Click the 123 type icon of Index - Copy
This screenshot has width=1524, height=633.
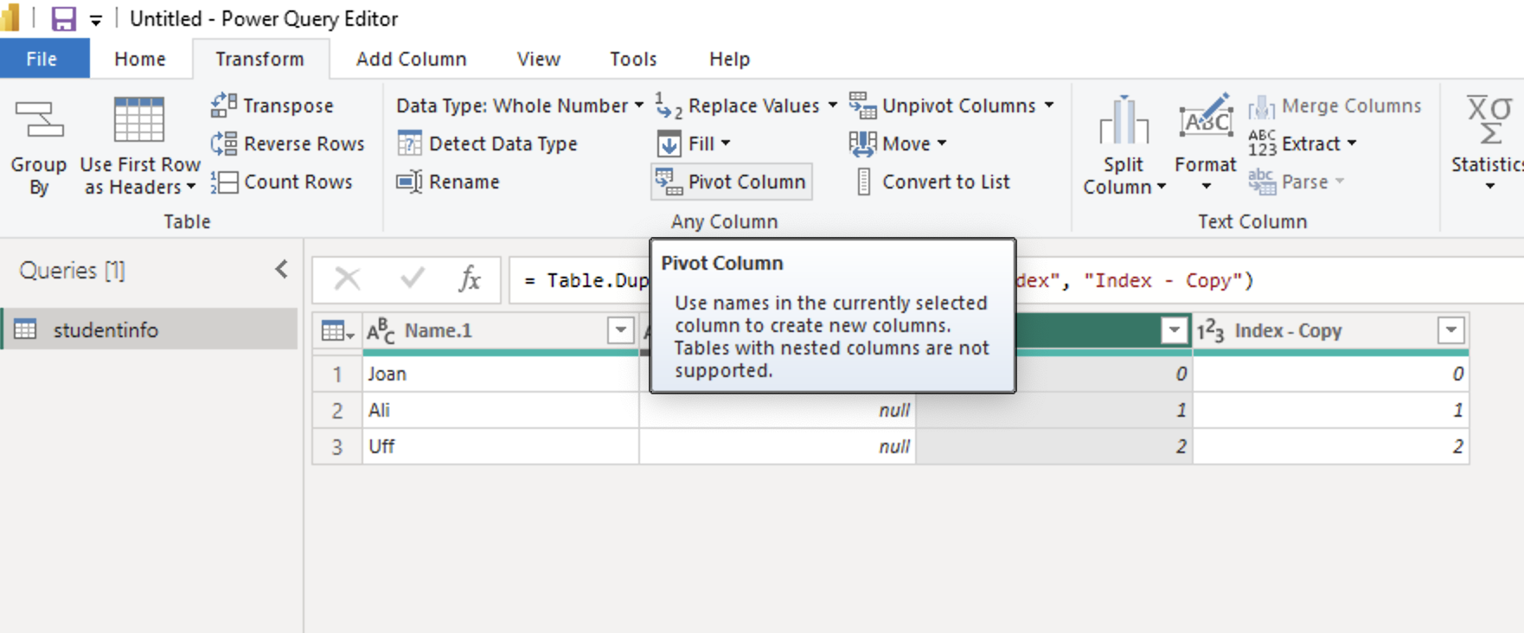tap(1210, 330)
